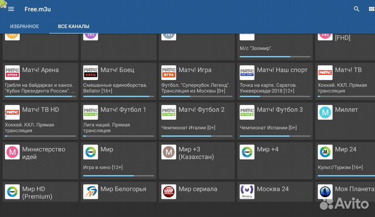This screenshot has height=217, width=375.
Task: Click the М/с "Зоомир" program text
Action: pyautogui.click(x=256, y=48)
